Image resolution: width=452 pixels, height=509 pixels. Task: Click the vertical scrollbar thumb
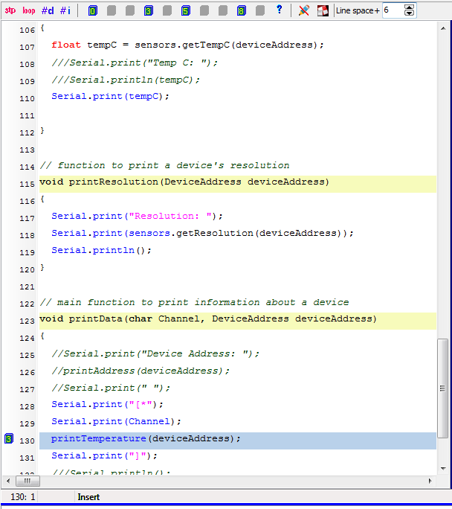click(442, 388)
